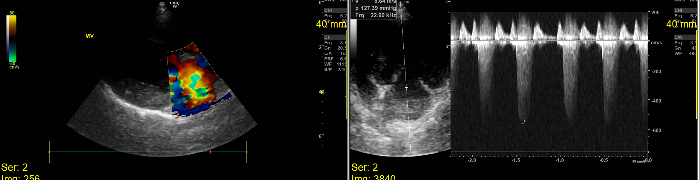
Task: Click the '-200' velocity scale label
Action: pyautogui.click(x=656, y=71)
